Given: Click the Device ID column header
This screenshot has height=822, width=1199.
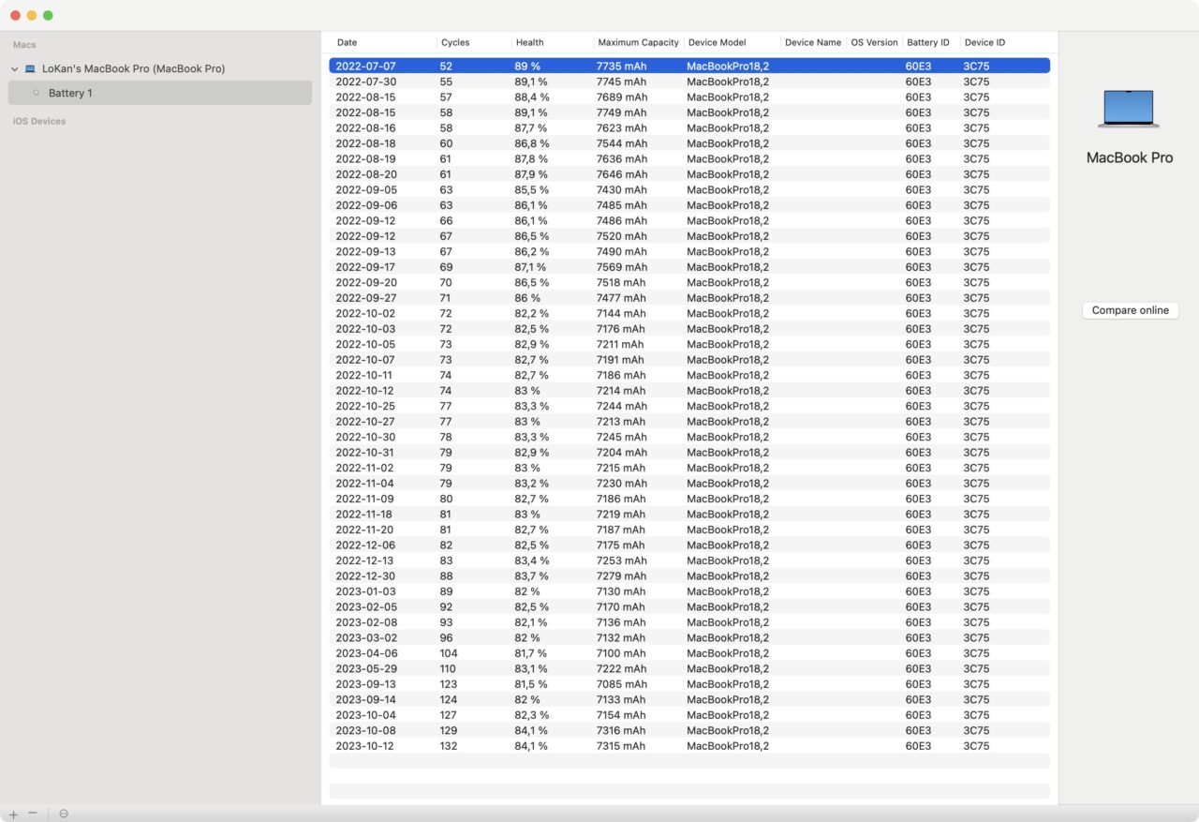Looking at the screenshot, I should click(x=984, y=42).
